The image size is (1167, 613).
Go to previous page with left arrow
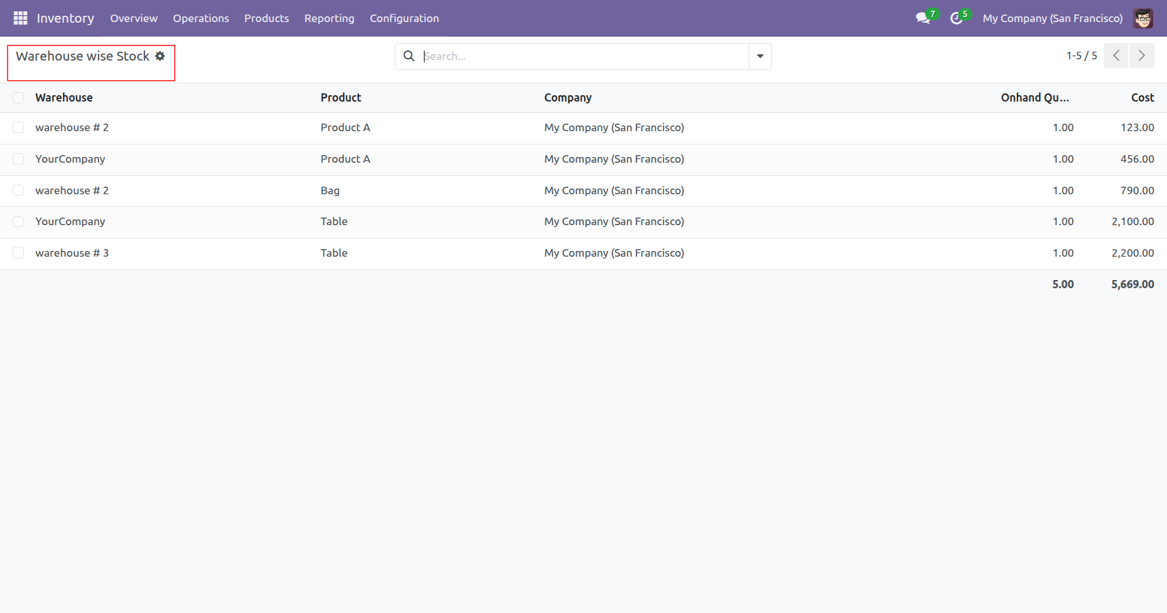pos(1116,55)
